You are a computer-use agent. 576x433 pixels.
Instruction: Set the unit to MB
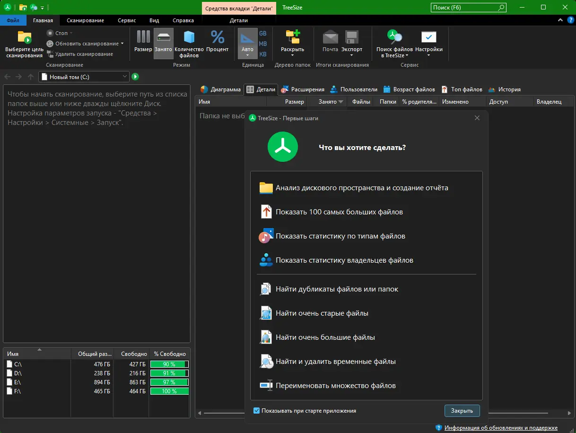(263, 44)
